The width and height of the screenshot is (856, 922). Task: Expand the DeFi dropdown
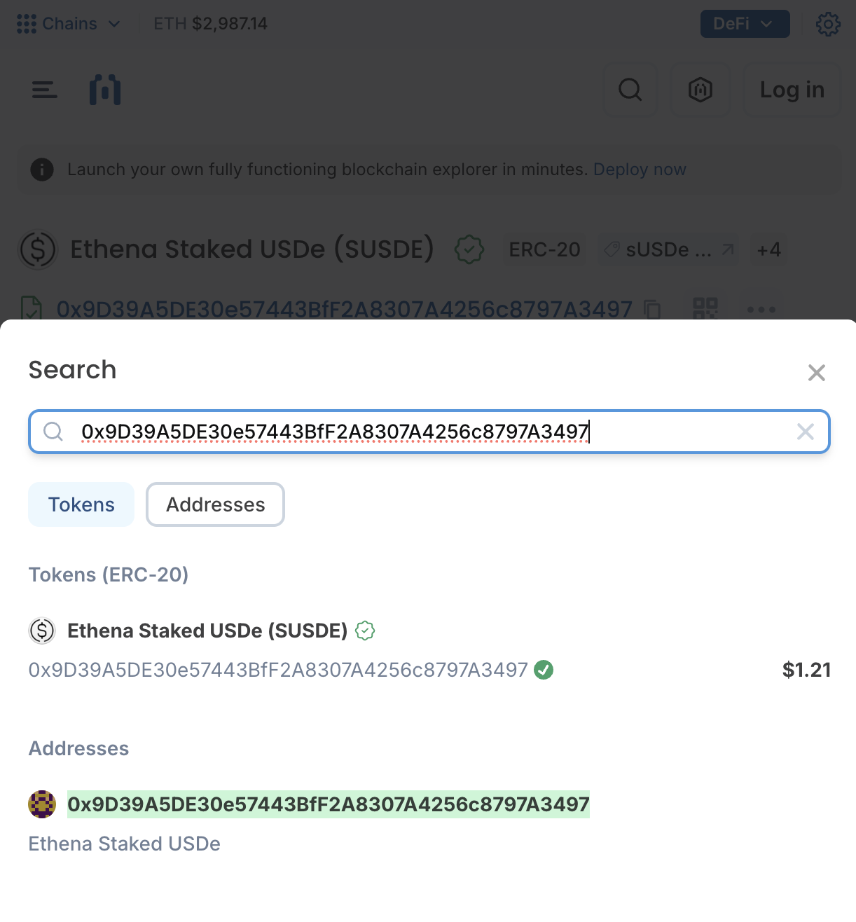tap(745, 24)
